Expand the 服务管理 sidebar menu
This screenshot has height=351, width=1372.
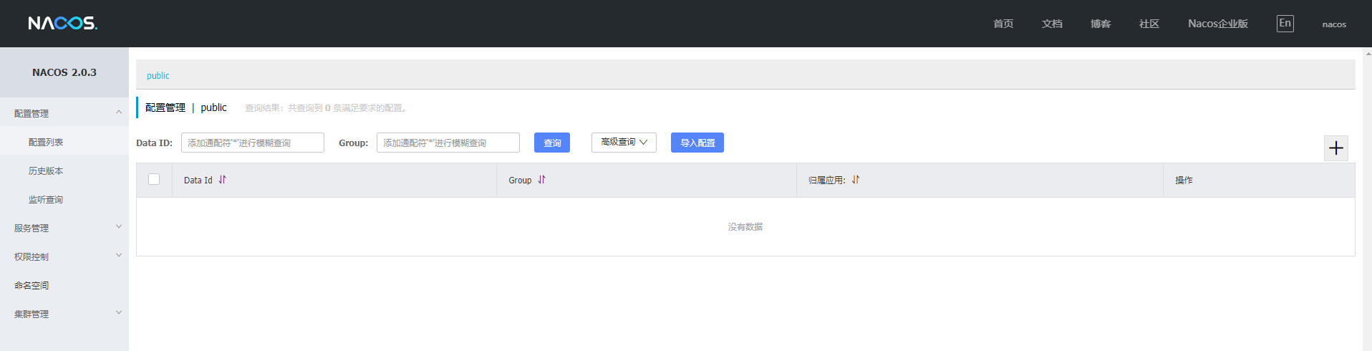coord(64,227)
